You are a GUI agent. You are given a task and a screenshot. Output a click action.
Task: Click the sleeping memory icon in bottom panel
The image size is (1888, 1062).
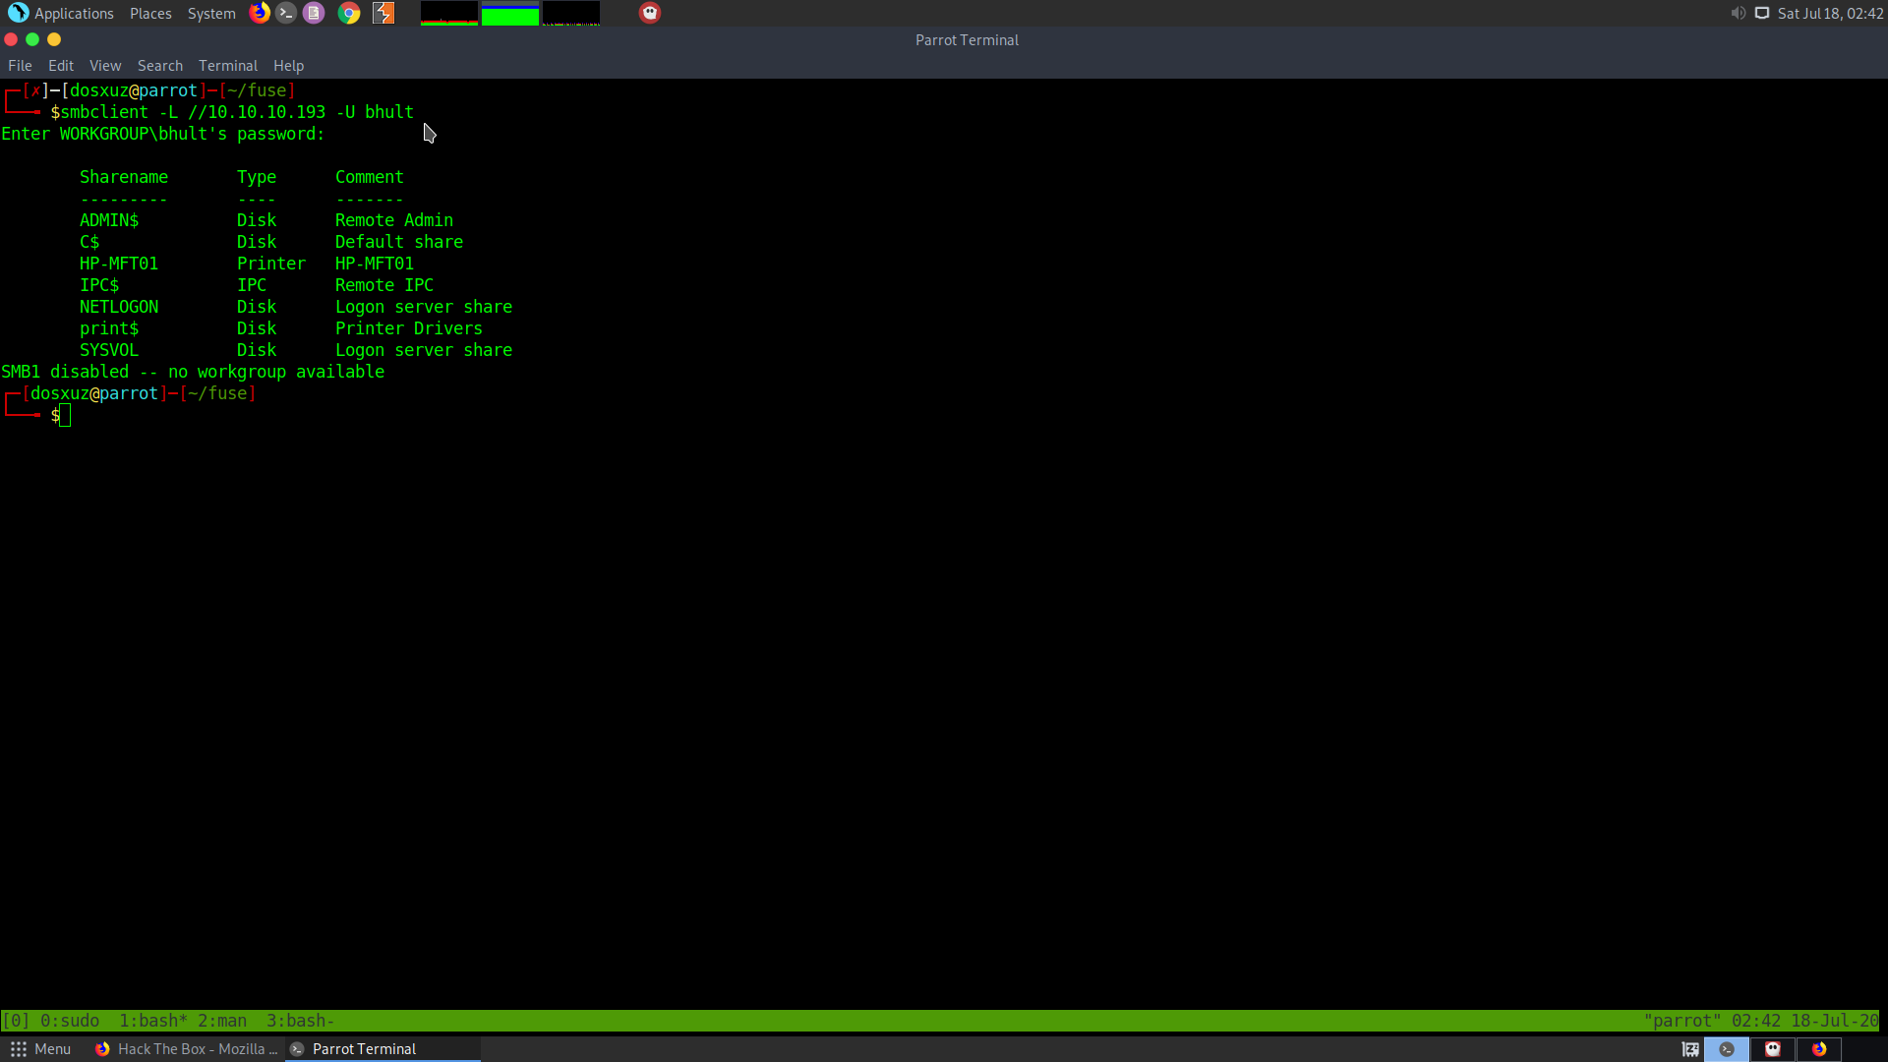click(1690, 1049)
